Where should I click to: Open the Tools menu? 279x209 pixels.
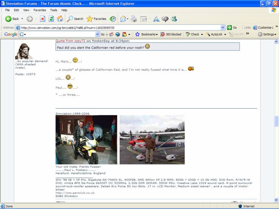point(54,10)
